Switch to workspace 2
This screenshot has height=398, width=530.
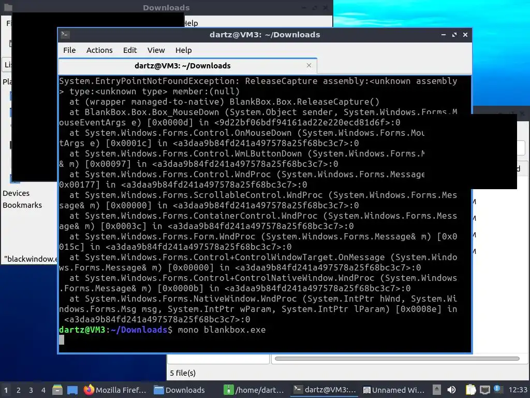click(18, 390)
